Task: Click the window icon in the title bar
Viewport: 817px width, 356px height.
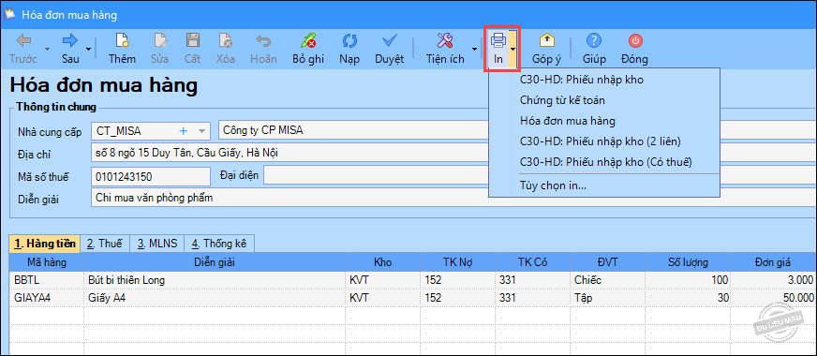Action: click(x=8, y=14)
